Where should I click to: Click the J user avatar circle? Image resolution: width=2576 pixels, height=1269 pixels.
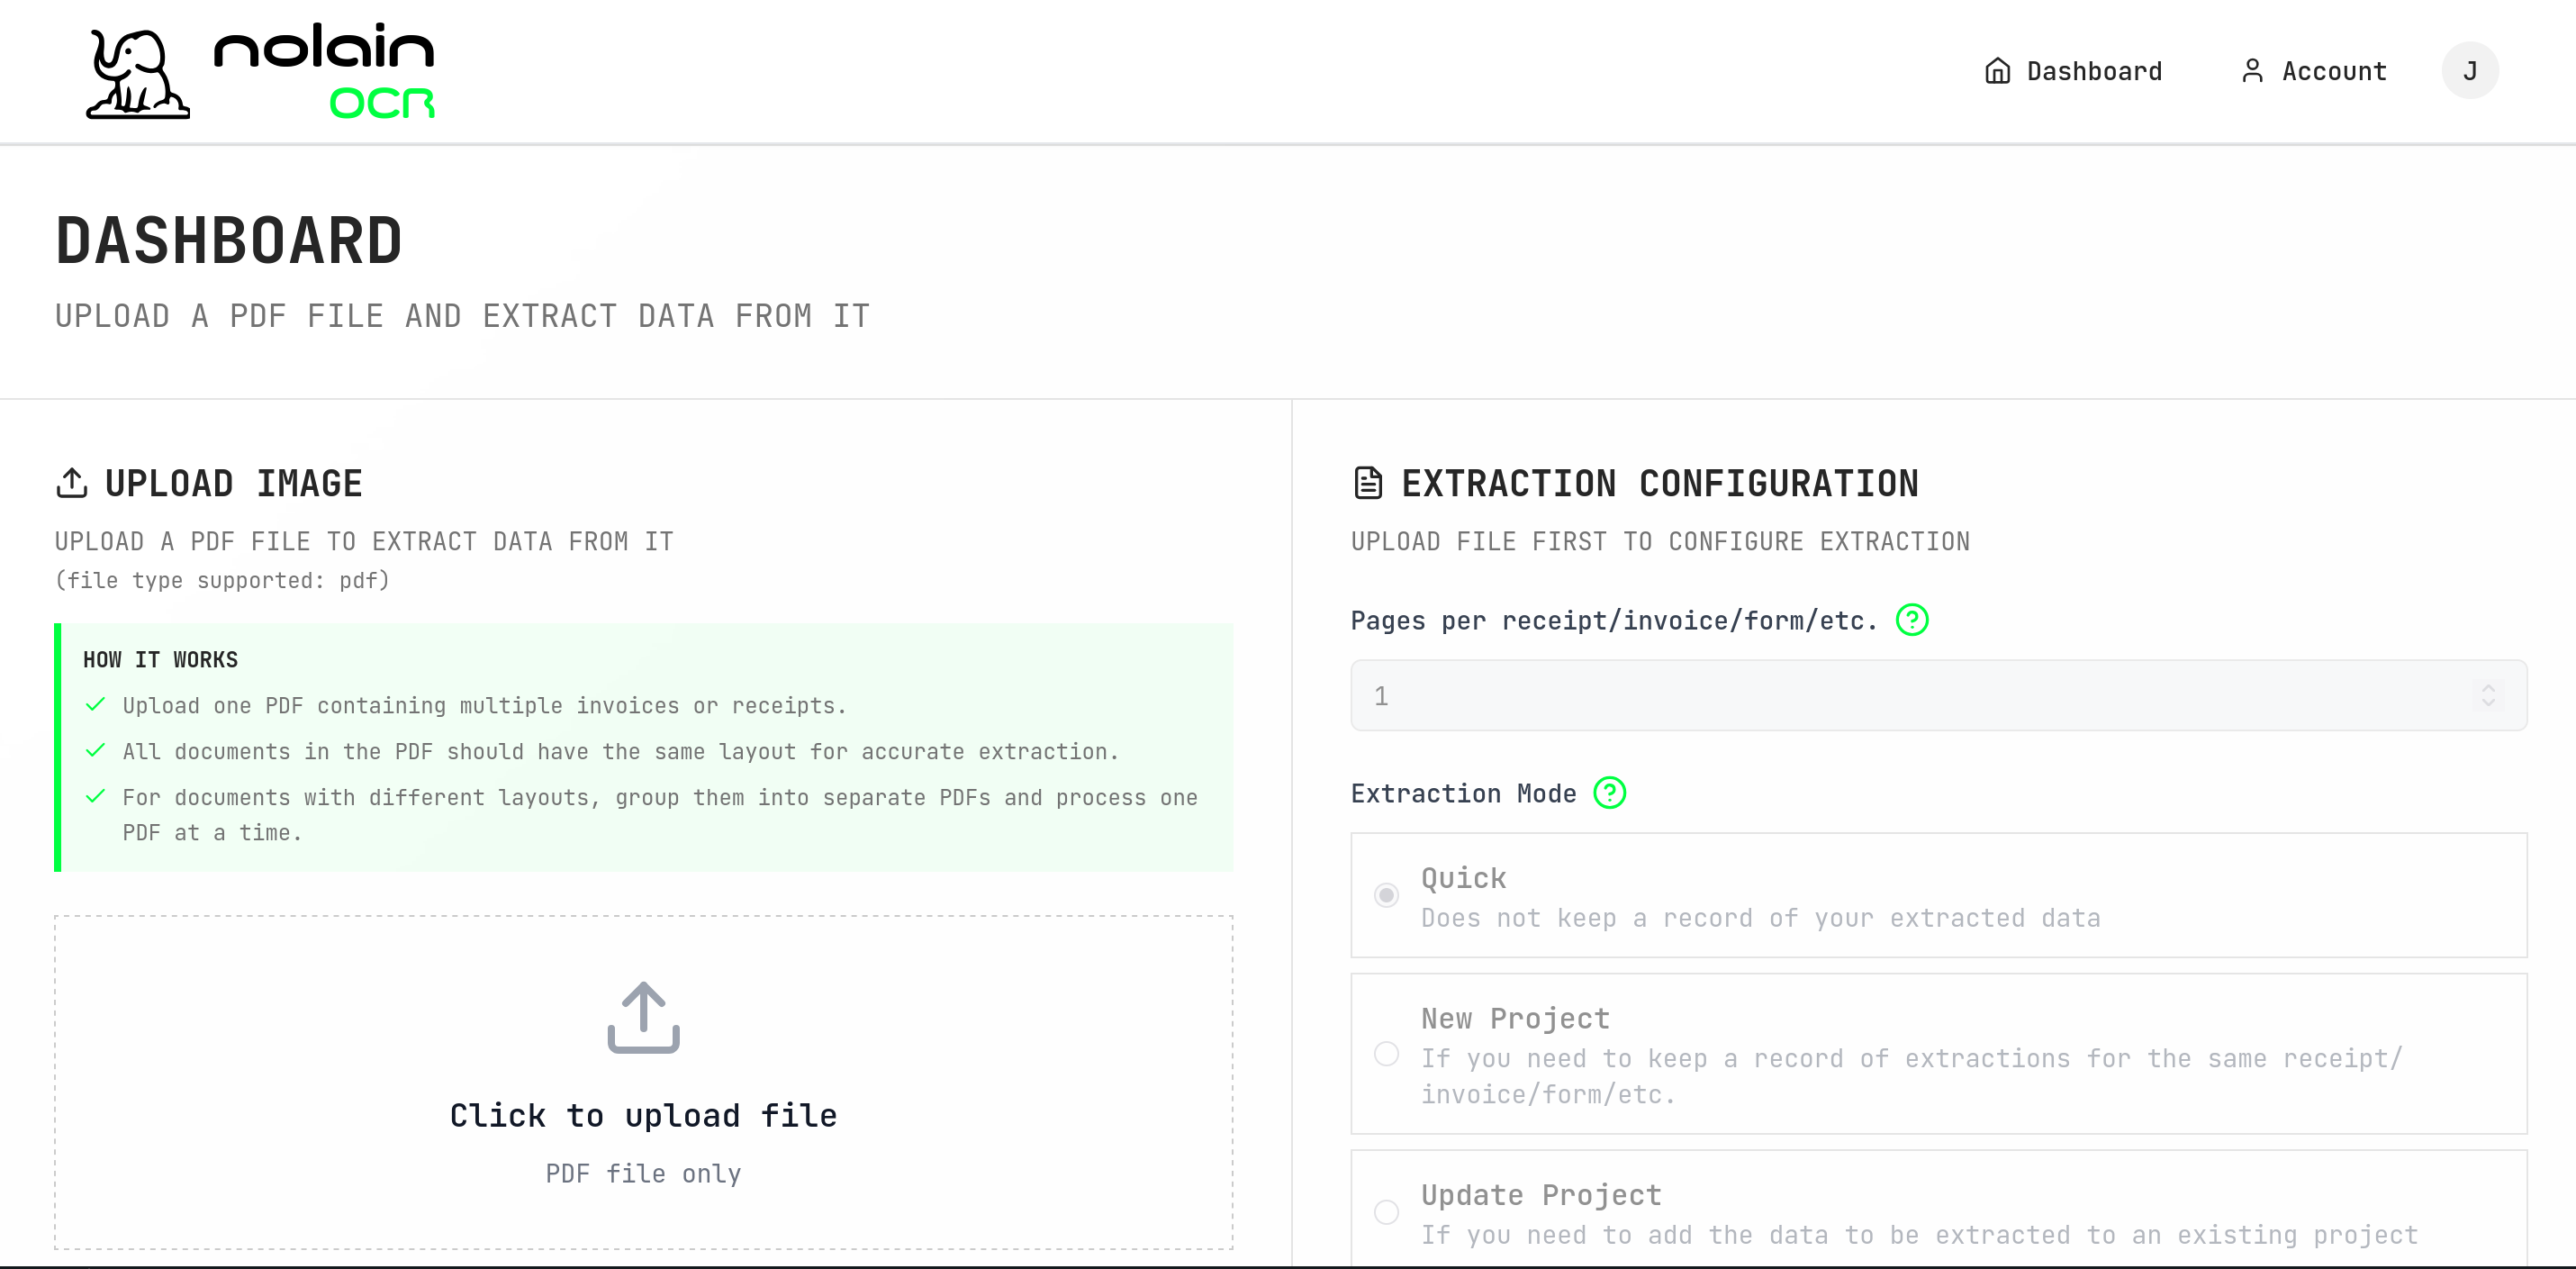[x=2470, y=70]
